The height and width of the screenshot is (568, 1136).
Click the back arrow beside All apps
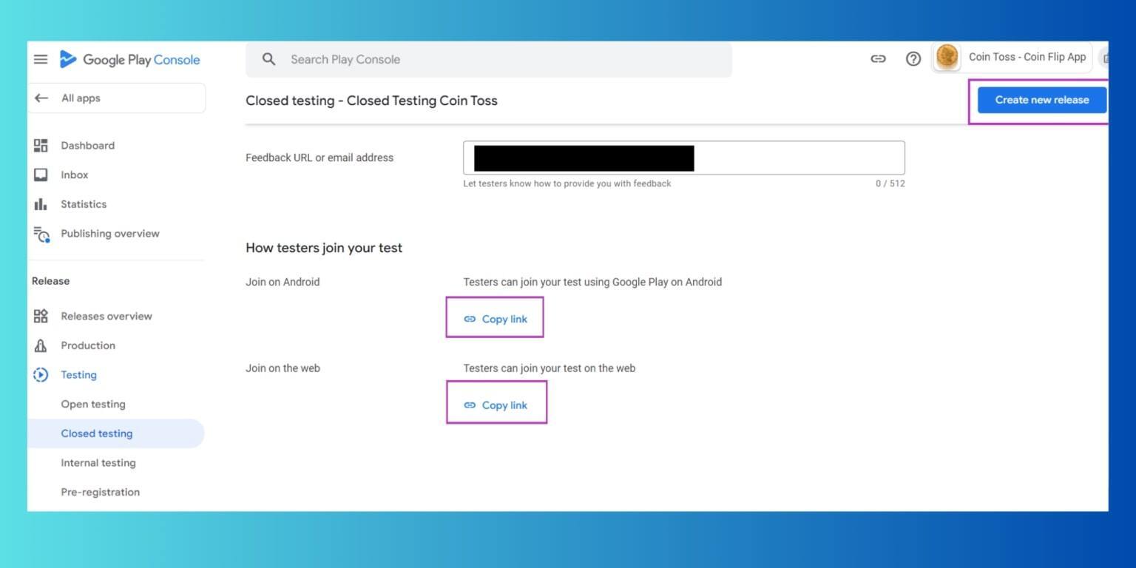click(41, 98)
